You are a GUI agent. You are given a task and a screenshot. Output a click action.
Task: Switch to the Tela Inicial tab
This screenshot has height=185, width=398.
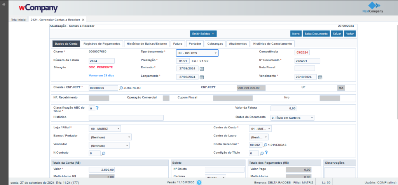coord(19,19)
